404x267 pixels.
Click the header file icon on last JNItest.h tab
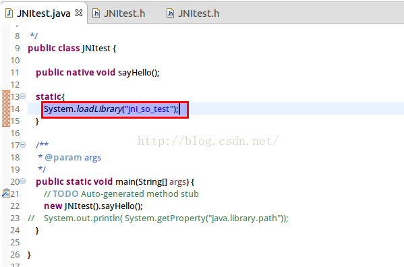pos(171,13)
